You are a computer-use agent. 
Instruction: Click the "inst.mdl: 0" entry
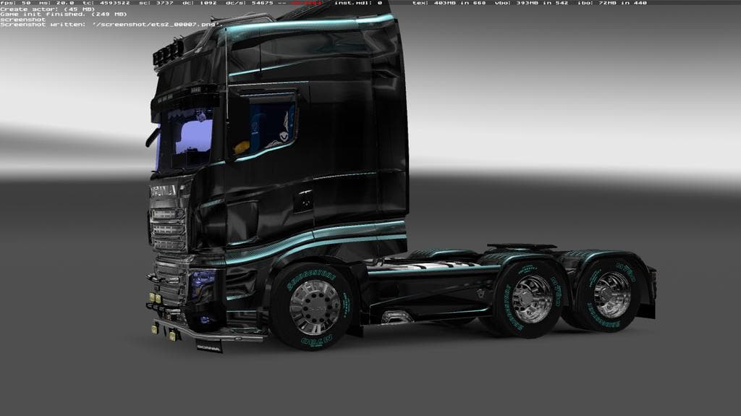coord(358,3)
